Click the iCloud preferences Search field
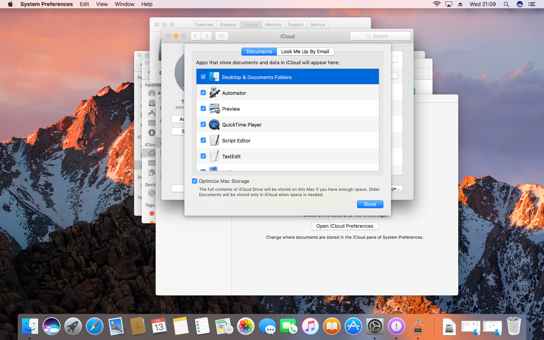Image resolution: width=544 pixels, height=340 pixels. point(380,36)
